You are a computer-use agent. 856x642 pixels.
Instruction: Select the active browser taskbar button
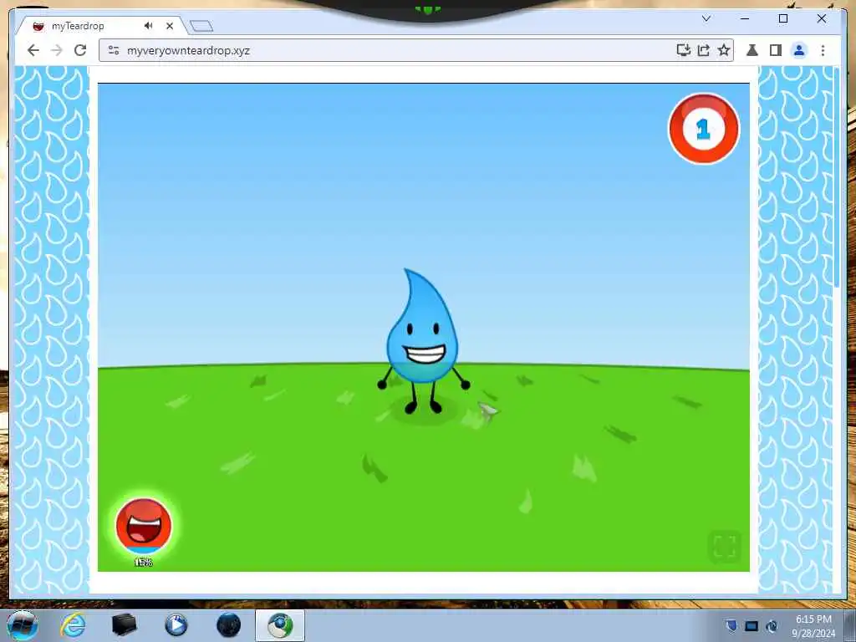pos(280,625)
